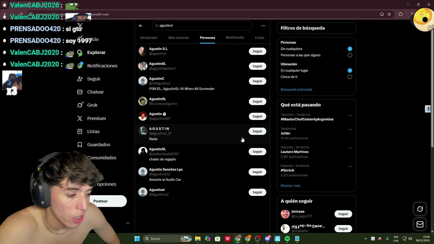Follow Agustin S.L @agustinsl

click(x=257, y=51)
